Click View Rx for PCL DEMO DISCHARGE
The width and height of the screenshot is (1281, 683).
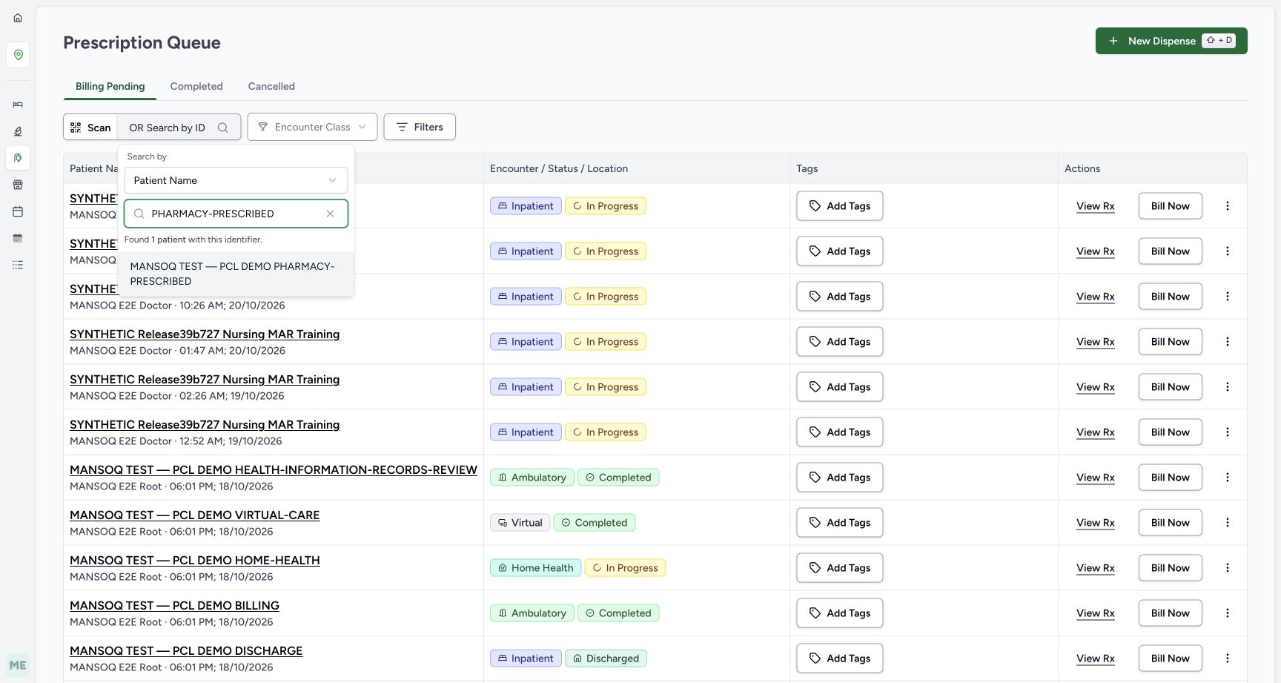(x=1096, y=659)
